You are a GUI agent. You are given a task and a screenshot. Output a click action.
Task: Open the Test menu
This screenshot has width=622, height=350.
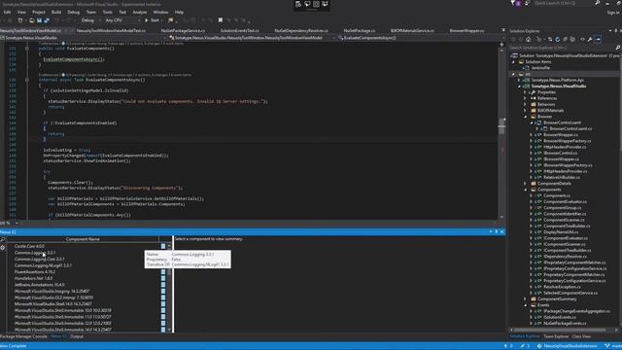pos(122,13)
